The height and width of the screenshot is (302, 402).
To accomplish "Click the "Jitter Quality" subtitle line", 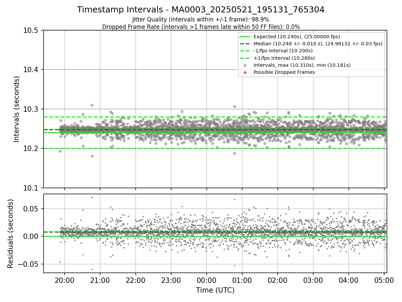I will (x=201, y=19).
